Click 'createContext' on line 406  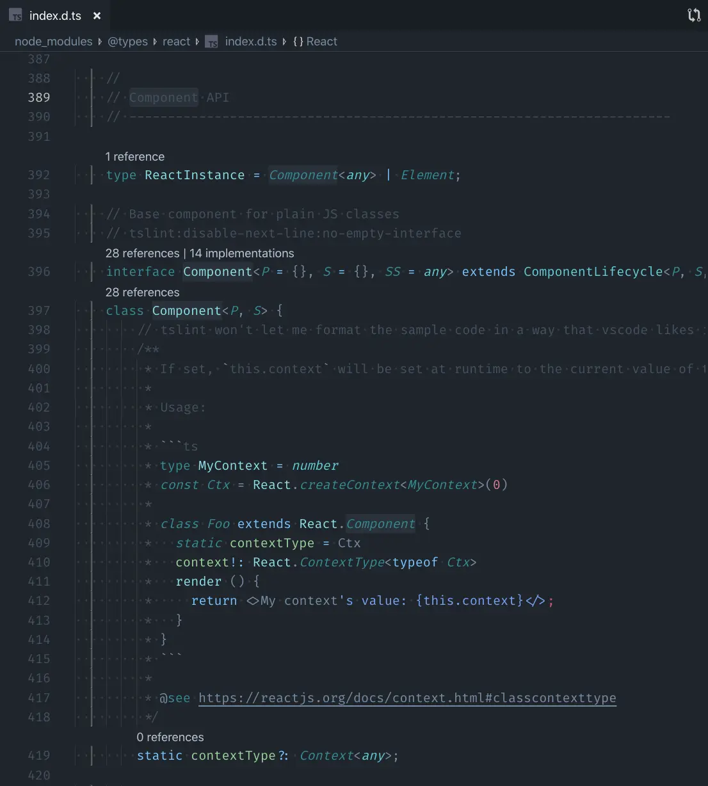350,485
